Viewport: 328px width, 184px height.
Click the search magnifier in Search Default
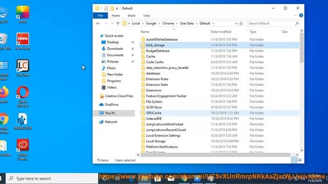click(297, 24)
